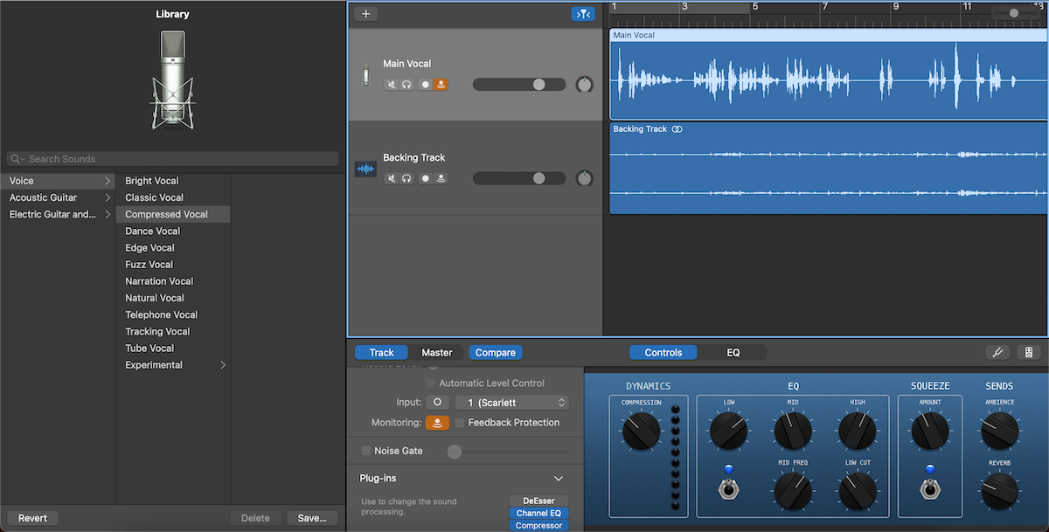Open the automation pencil icon
1049x532 pixels.
(997, 352)
